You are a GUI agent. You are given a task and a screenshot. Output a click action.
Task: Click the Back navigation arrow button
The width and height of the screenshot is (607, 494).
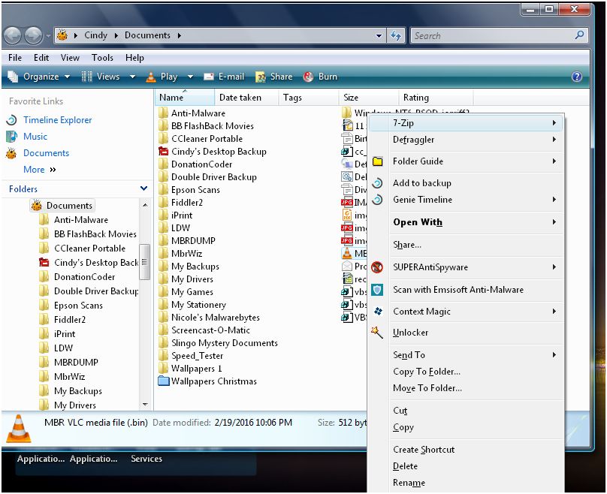tap(12, 35)
